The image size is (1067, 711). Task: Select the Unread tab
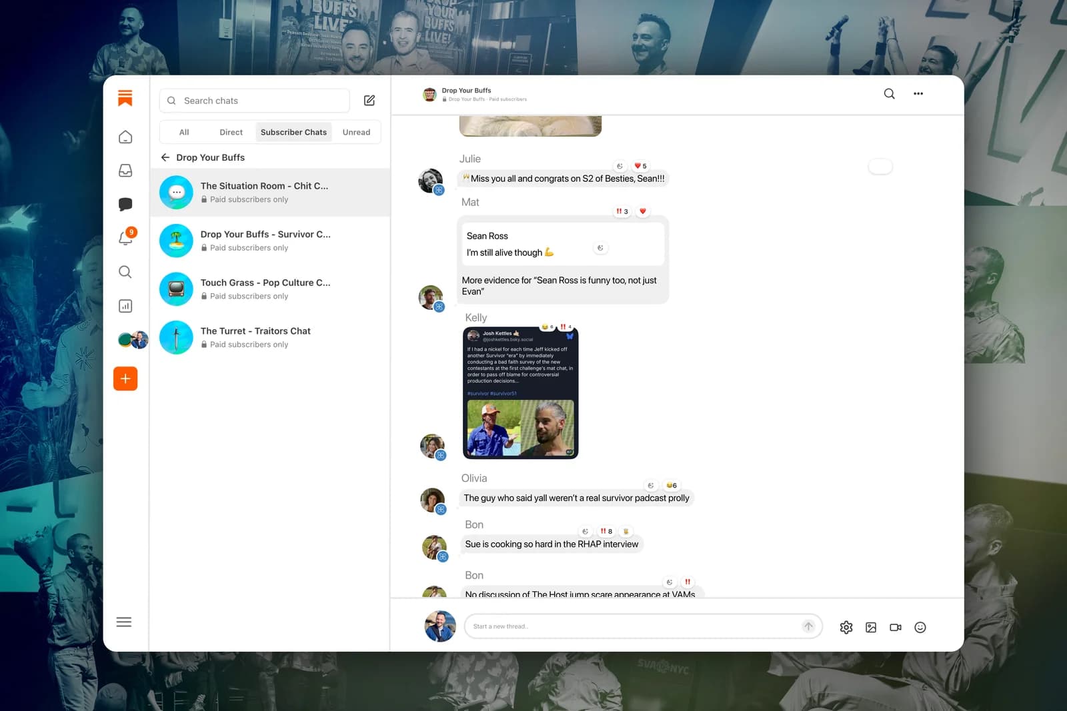(x=356, y=132)
